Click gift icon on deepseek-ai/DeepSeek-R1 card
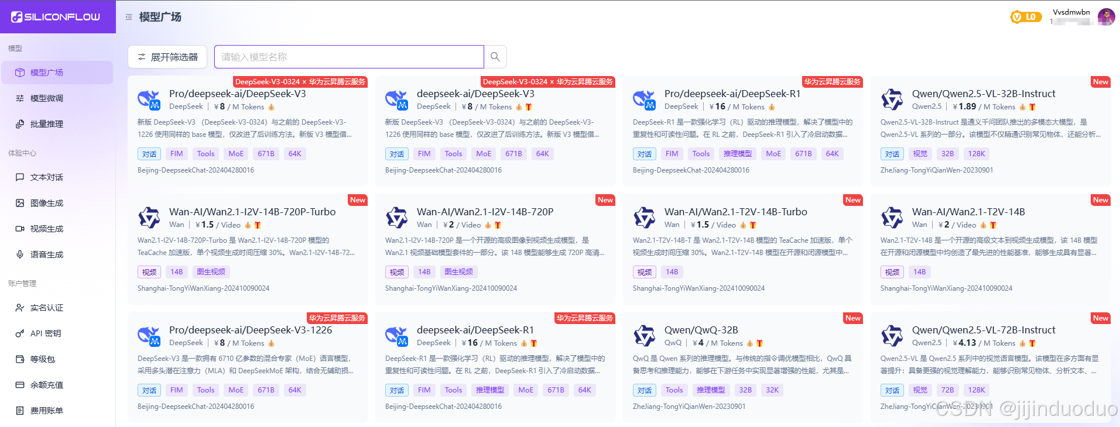 534,343
